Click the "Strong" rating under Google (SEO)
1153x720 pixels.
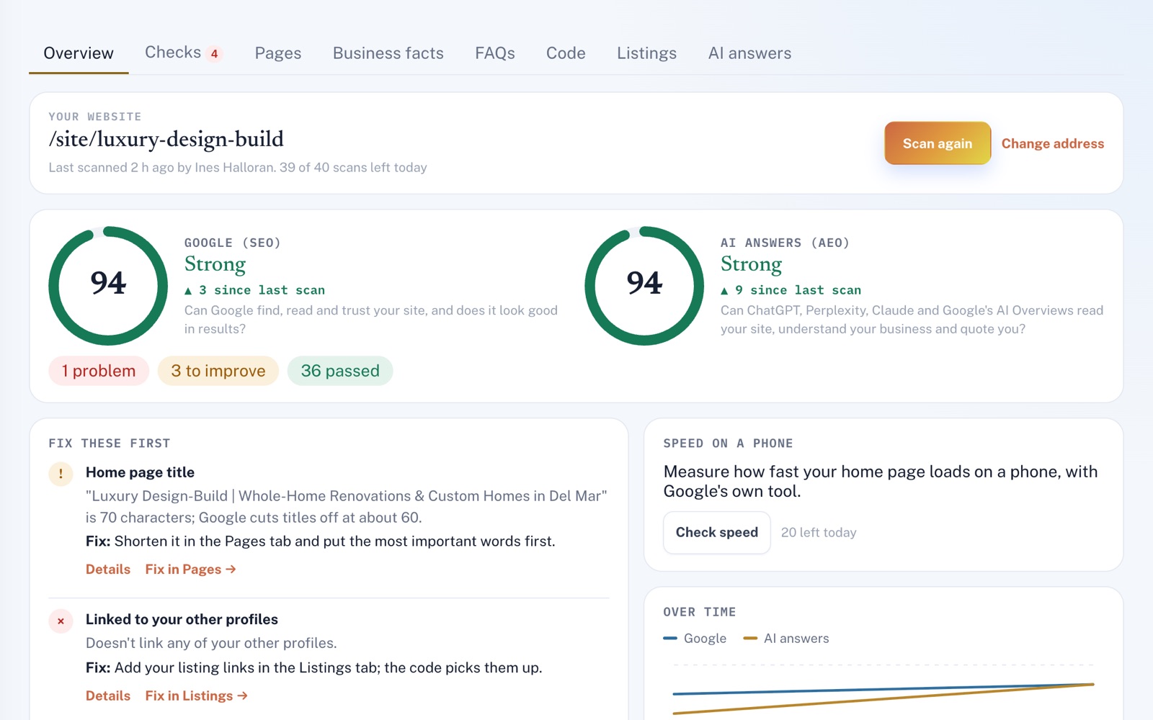215,265
